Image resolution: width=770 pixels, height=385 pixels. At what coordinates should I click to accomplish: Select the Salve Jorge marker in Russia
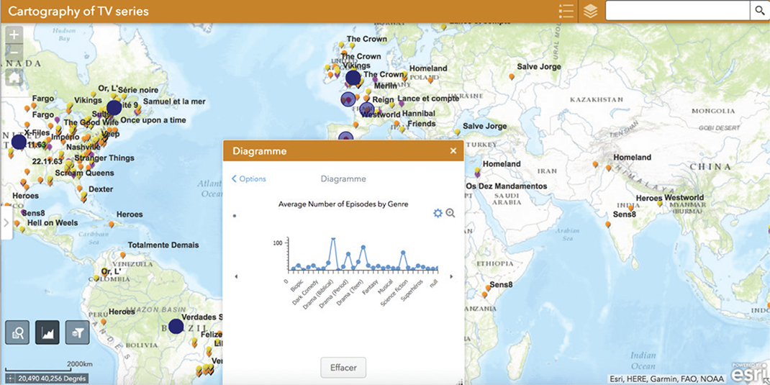[x=512, y=76]
